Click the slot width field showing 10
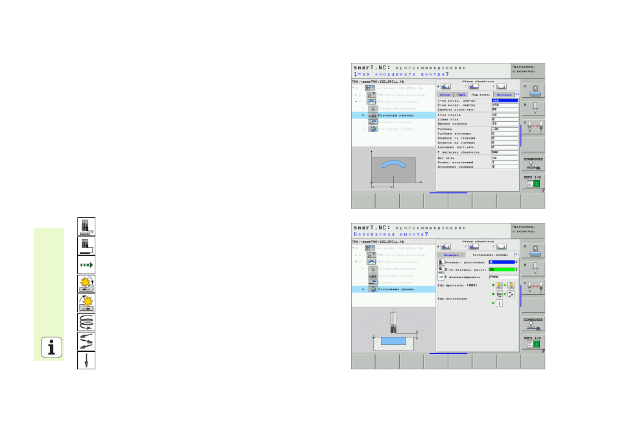The height and width of the screenshot is (438, 619). pyautogui.click(x=505, y=124)
